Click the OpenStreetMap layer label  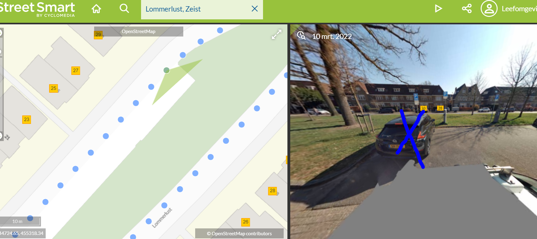click(x=139, y=32)
